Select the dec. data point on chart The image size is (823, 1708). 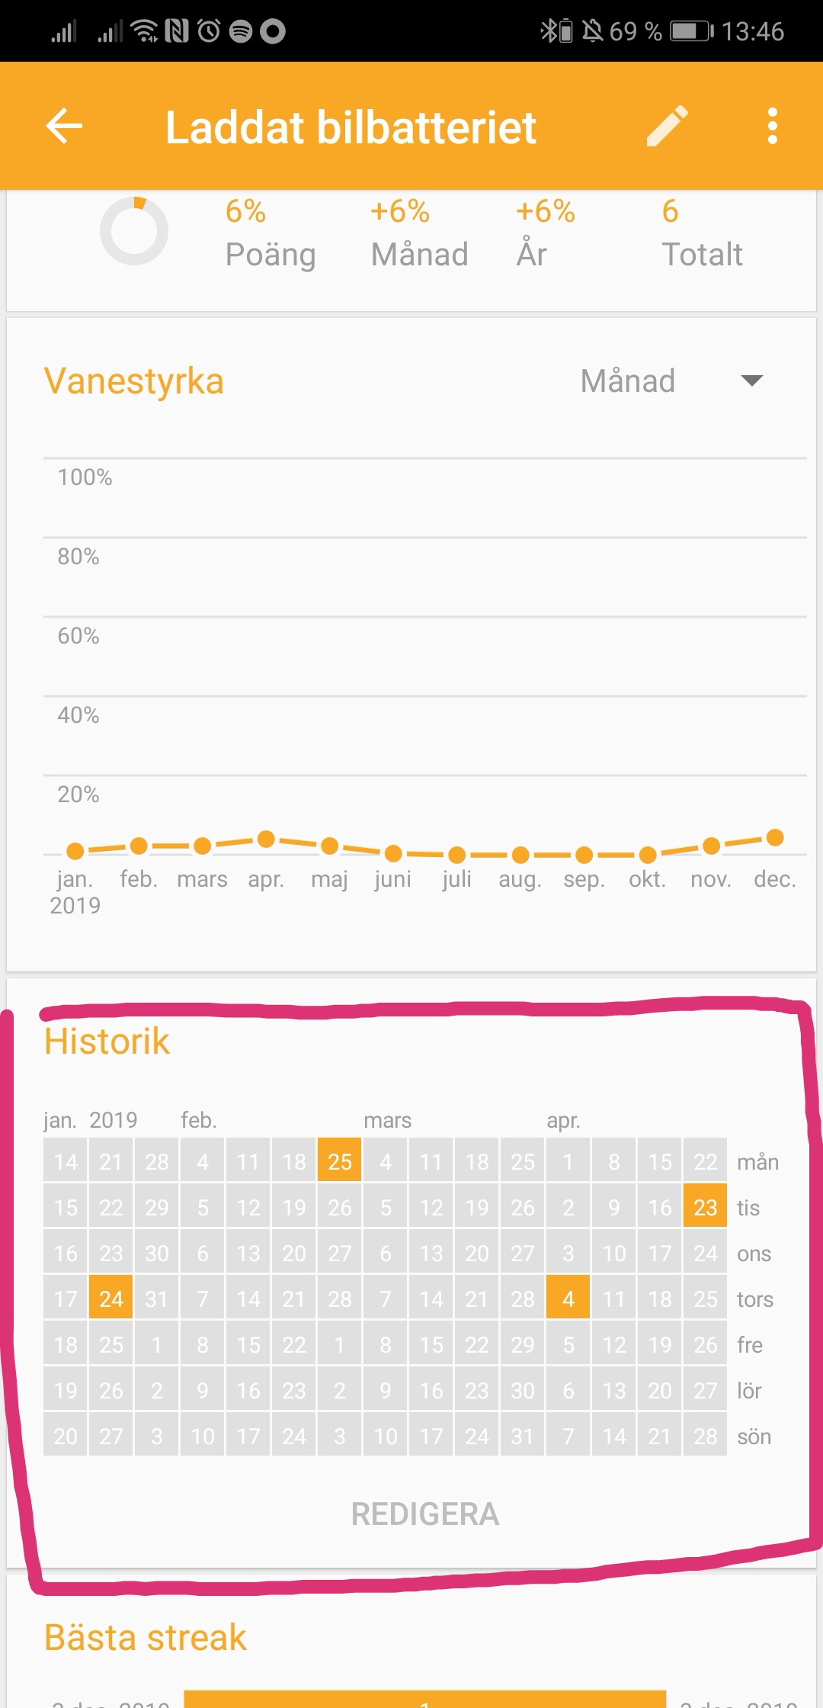click(x=775, y=838)
